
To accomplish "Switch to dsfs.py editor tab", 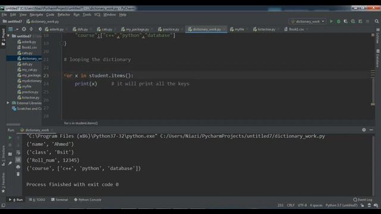I will (82, 29).
